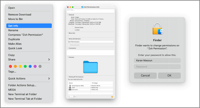Toggle the Locked checkbox
The width and height of the screenshot is (200, 108).
click(x=73, y=30)
